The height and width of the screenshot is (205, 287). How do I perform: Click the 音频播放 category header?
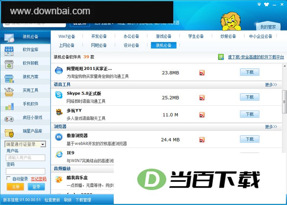click(x=62, y=168)
